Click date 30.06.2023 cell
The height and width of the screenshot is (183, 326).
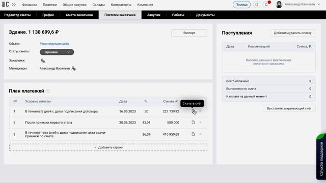click(x=127, y=123)
